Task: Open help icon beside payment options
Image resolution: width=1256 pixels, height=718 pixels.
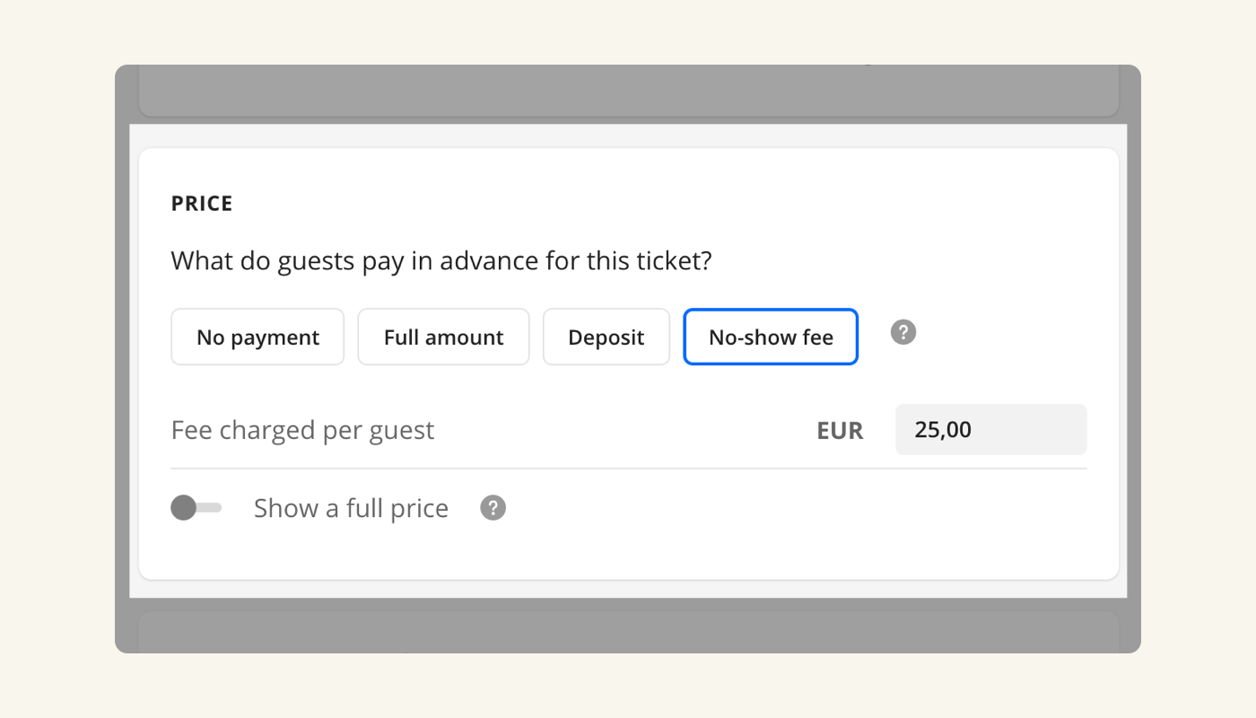Action: (903, 333)
